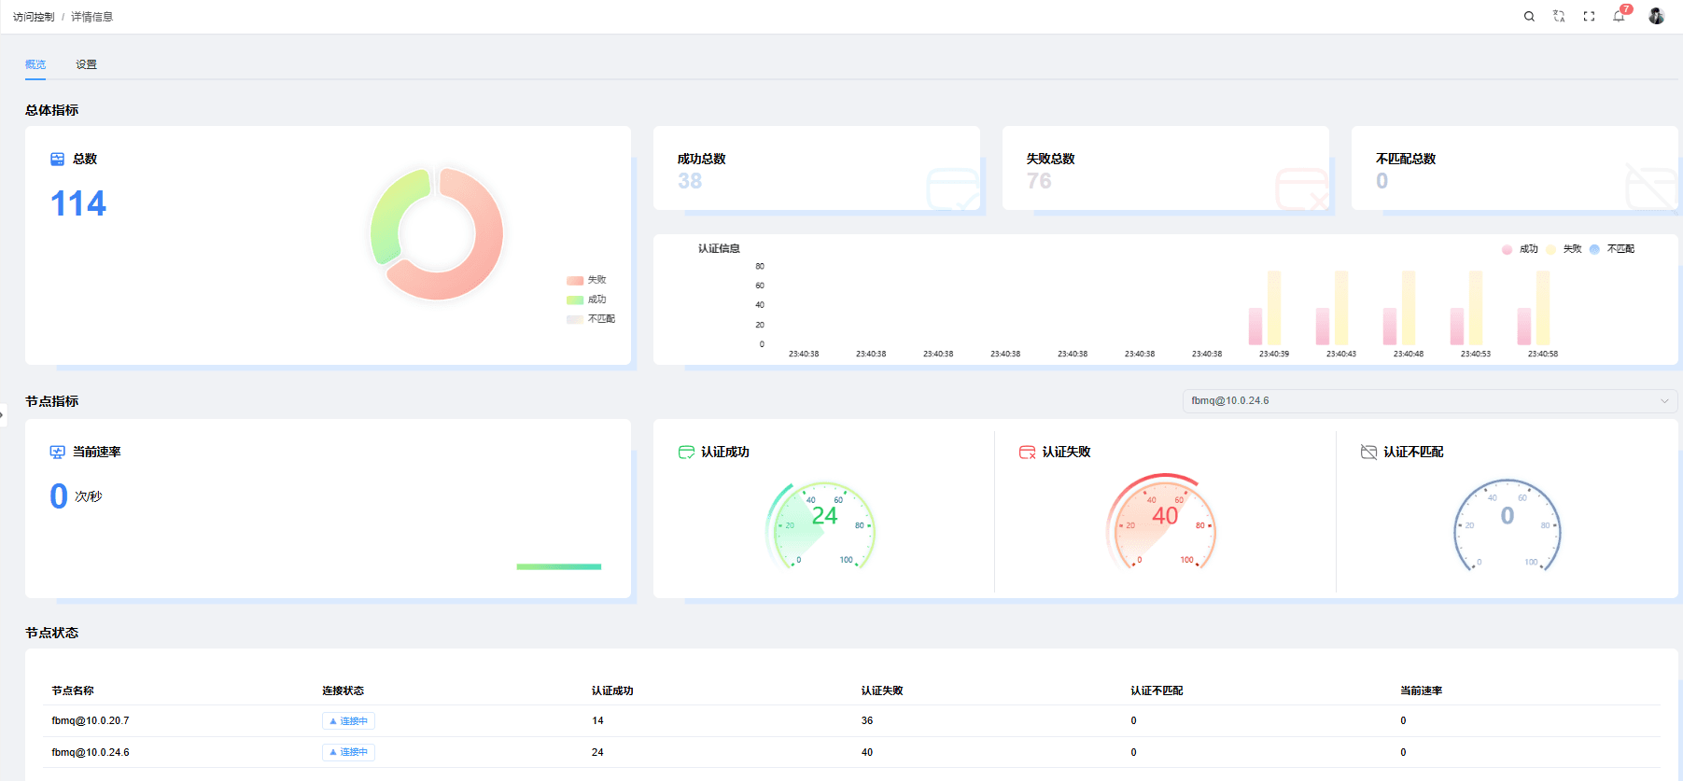1683x781 pixels.
Task: Click 认证成功 value 14 in table
Action: (597, 721)
